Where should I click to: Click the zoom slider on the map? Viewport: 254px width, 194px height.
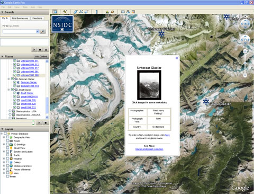pos(245,63)
